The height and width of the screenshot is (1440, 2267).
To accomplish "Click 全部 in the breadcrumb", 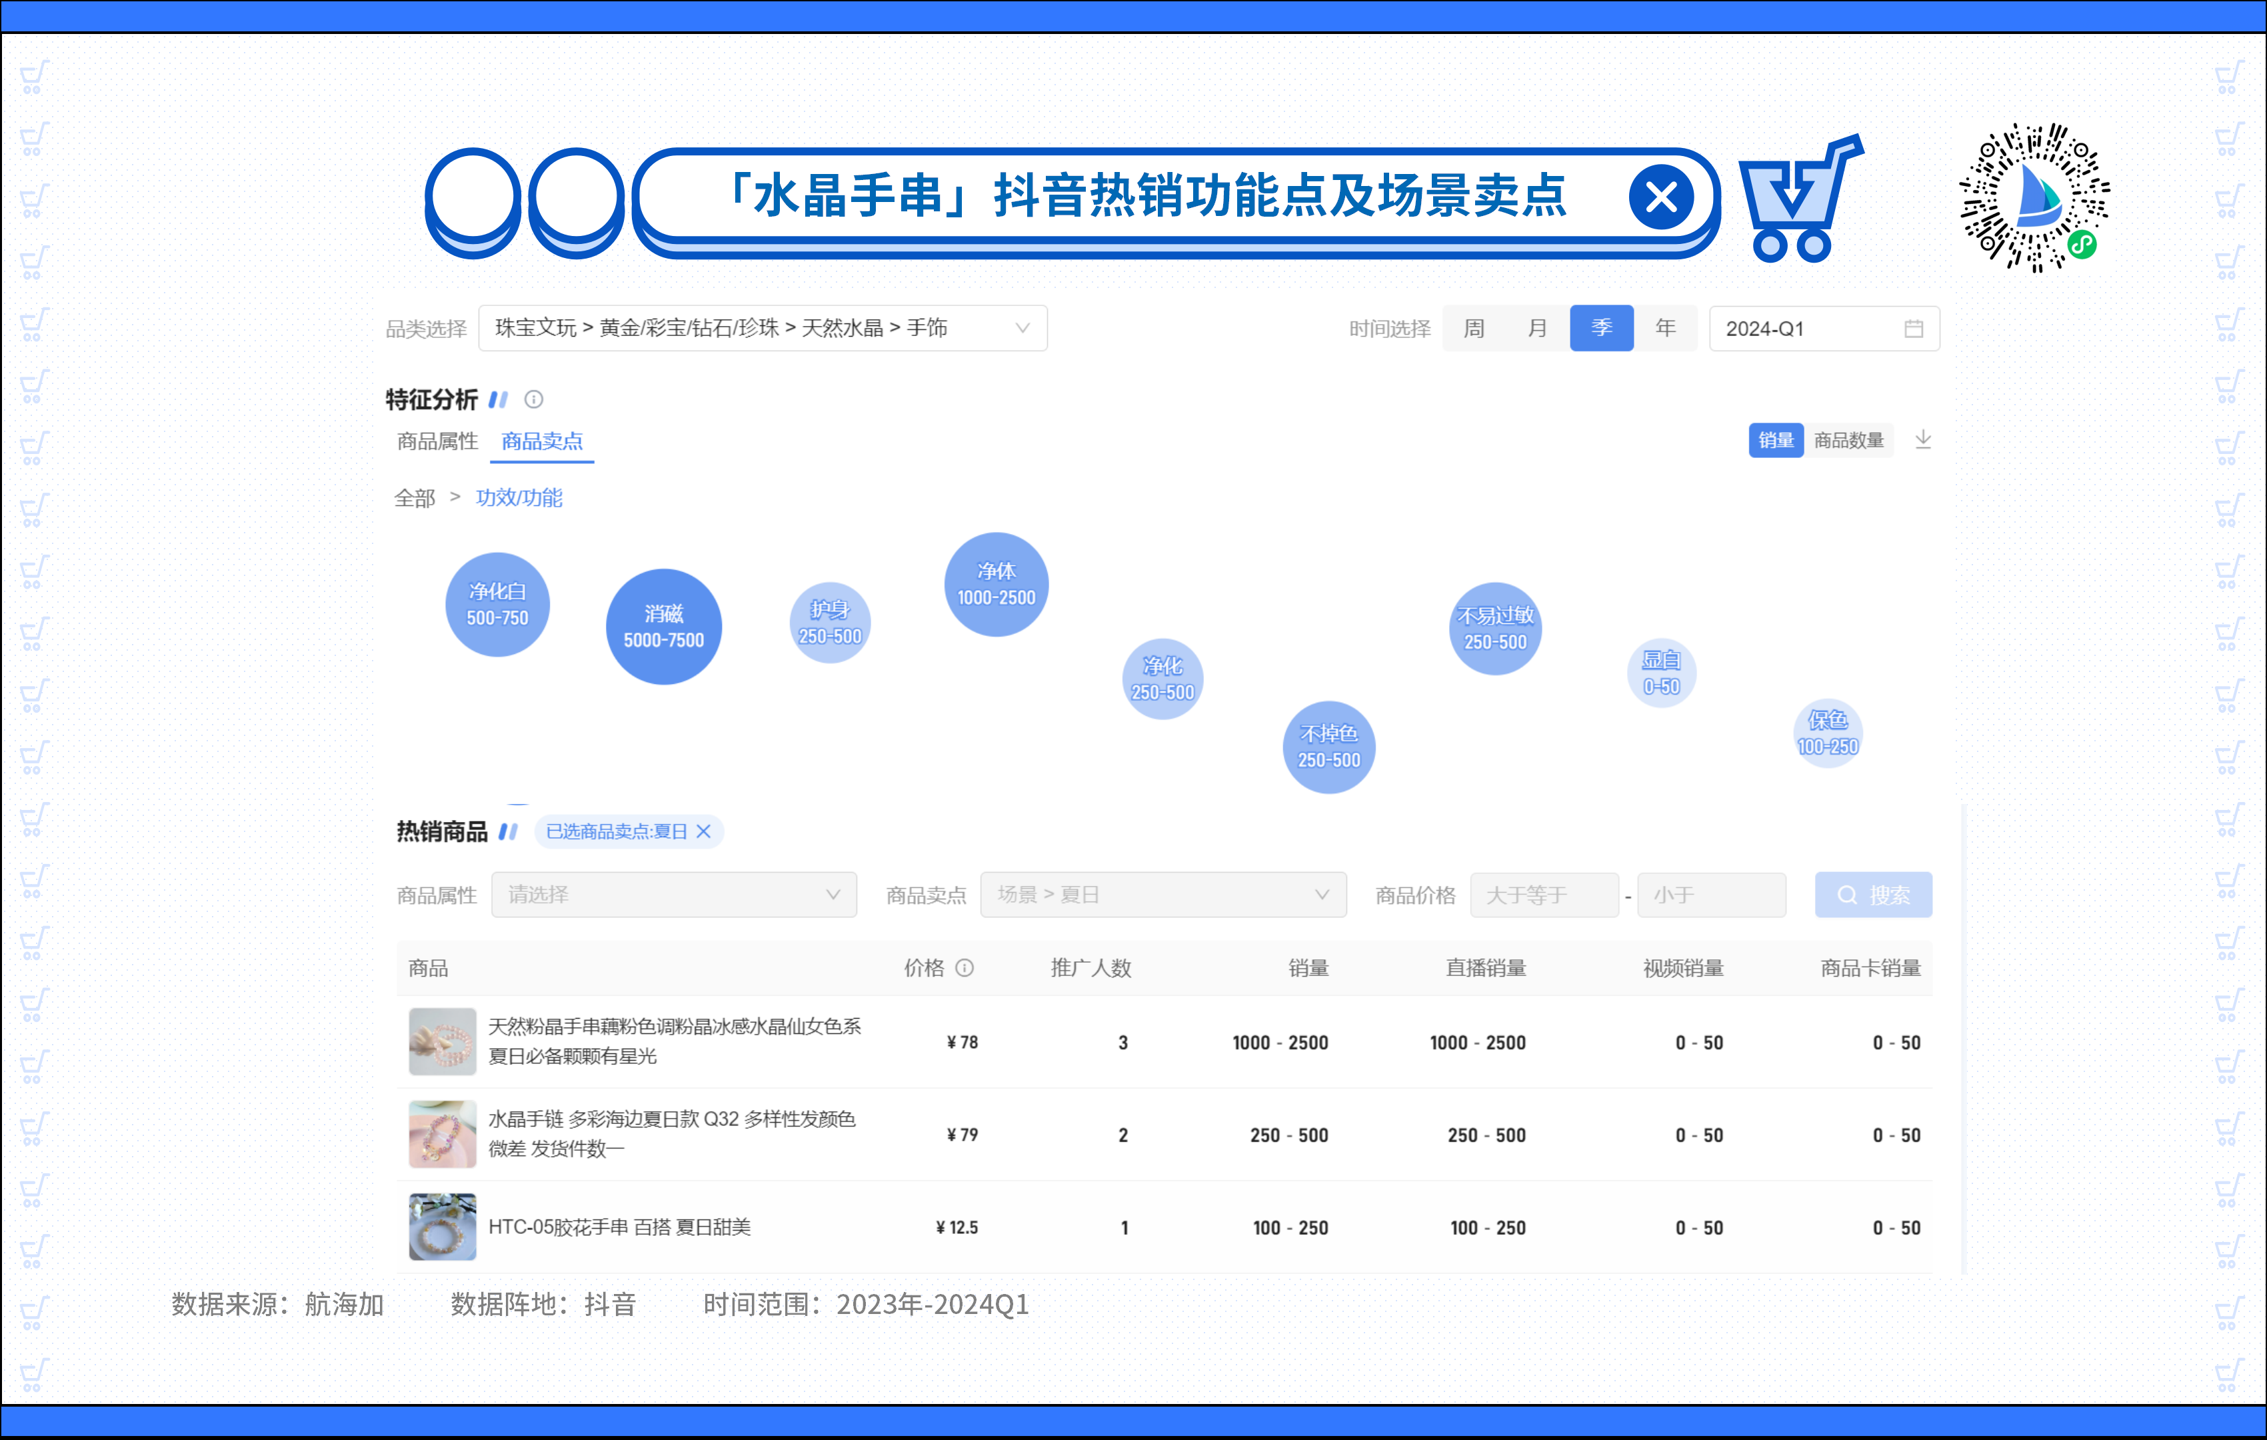I will pos(414,498).
